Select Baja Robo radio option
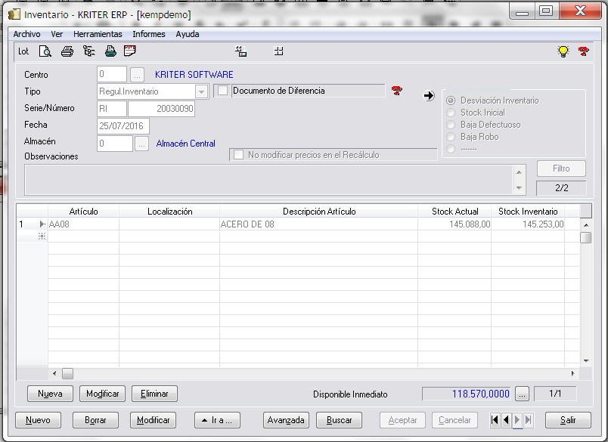 [x=451, y=136]
